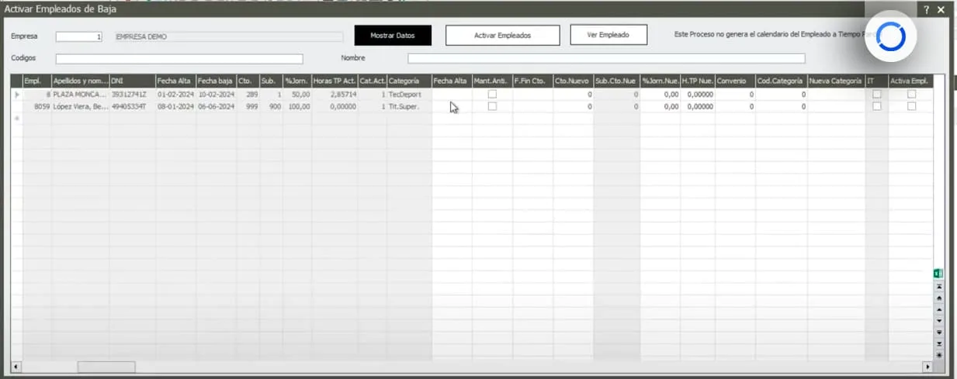Click horizontal scrollbar right arrow
Image resolution: width=957 pixels, height=379 pixels.
[927, 367]
